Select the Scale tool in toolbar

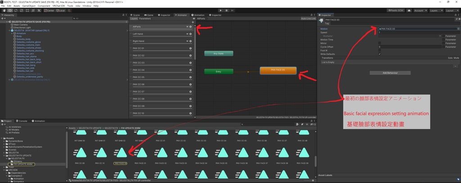coord(21,10)
